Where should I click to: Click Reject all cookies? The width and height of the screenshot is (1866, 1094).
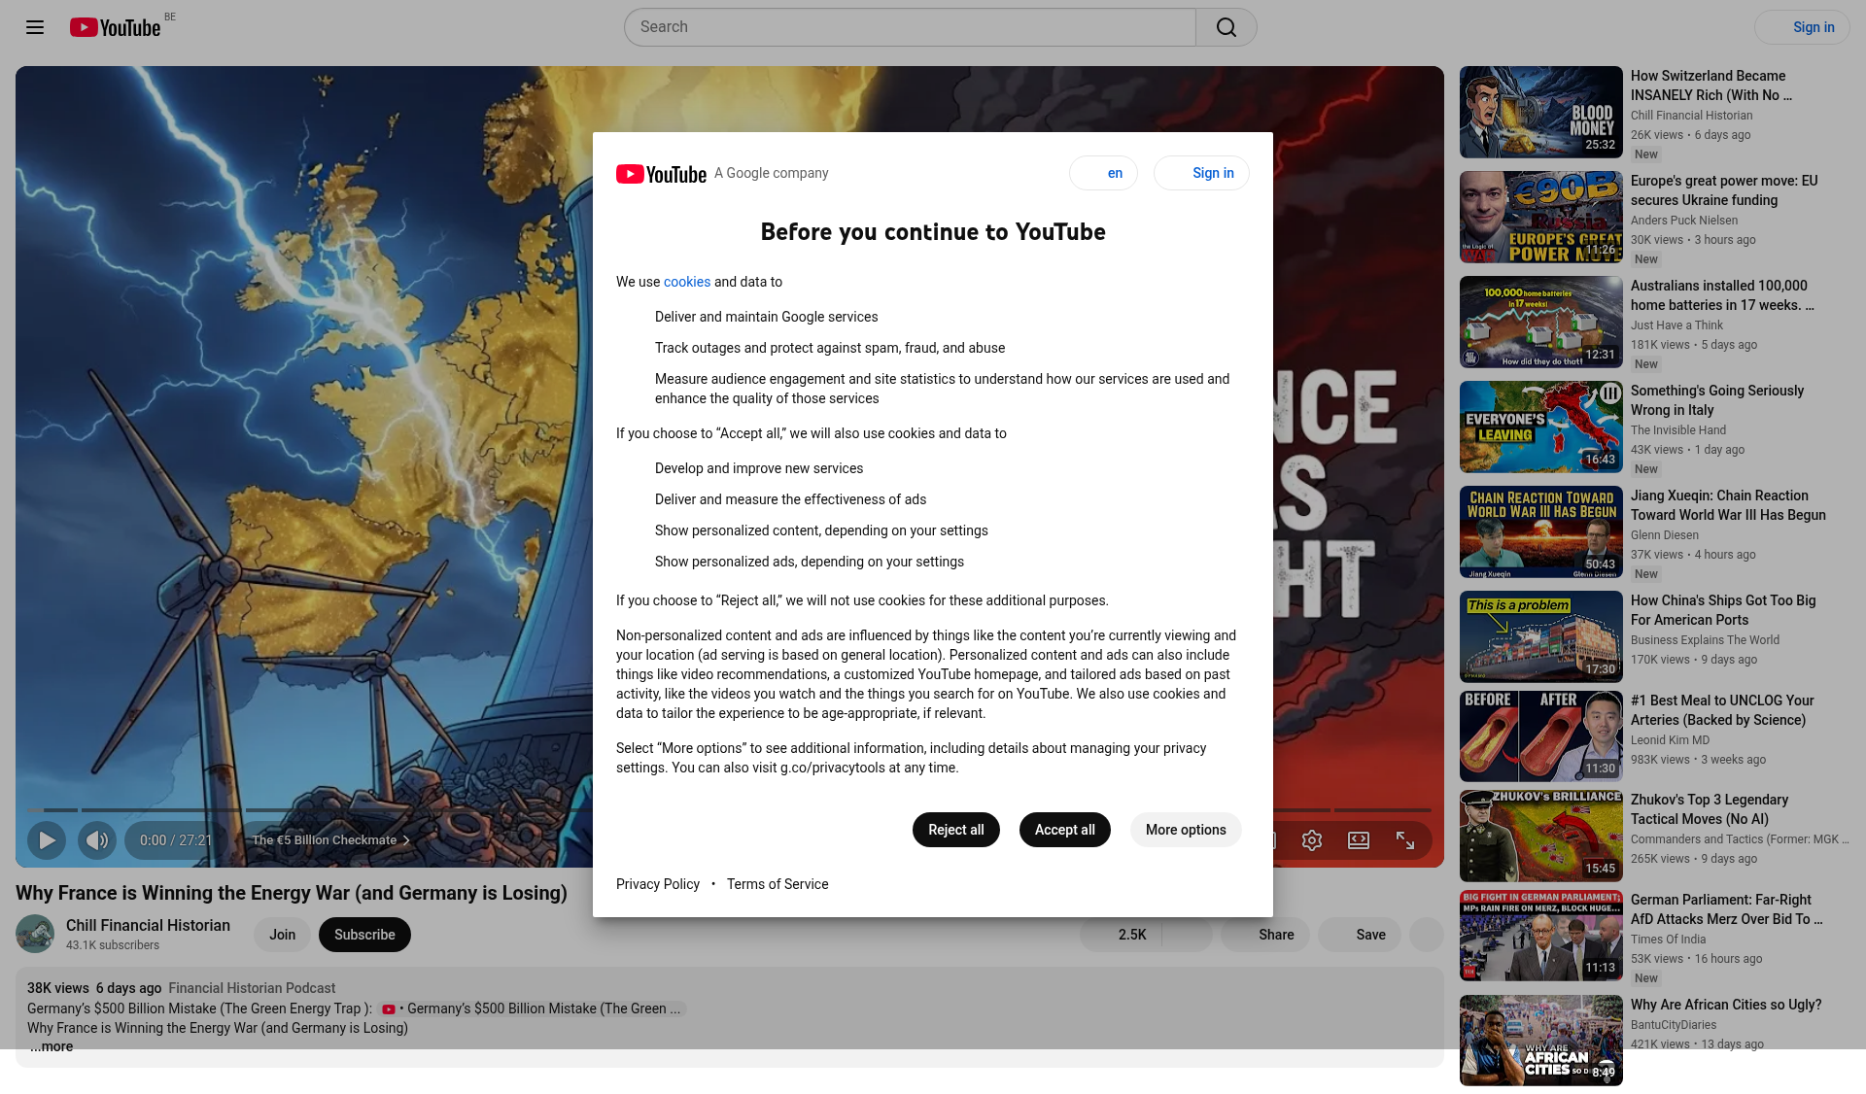[955, 830]
